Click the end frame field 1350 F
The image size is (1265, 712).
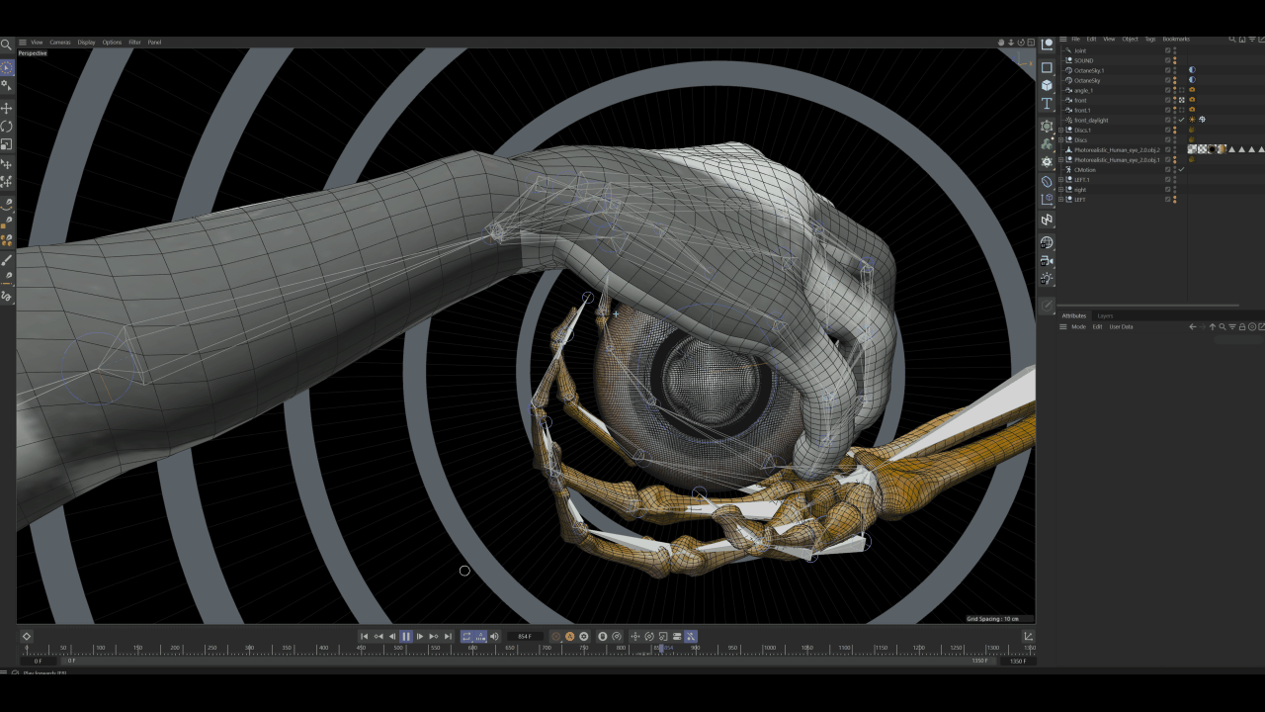tap(1017, 661)
